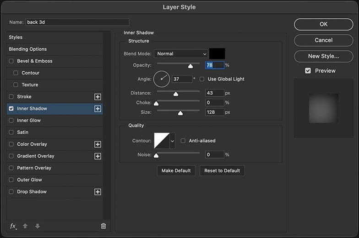Open the black shadow color swatch

point(217,54)
